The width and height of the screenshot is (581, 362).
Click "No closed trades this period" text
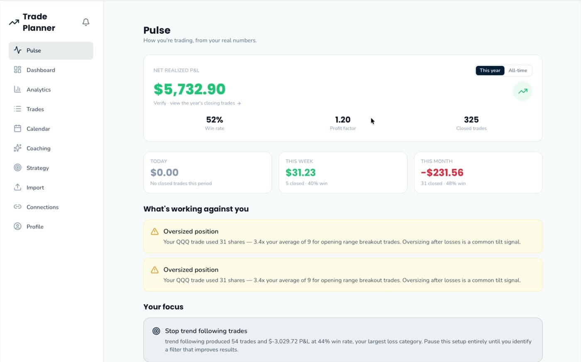181,183
